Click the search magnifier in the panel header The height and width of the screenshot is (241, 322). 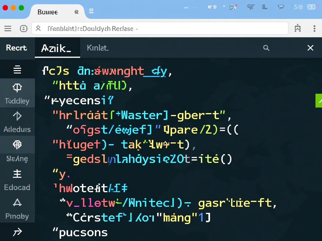pyautogui.click(x=266, y=48)
